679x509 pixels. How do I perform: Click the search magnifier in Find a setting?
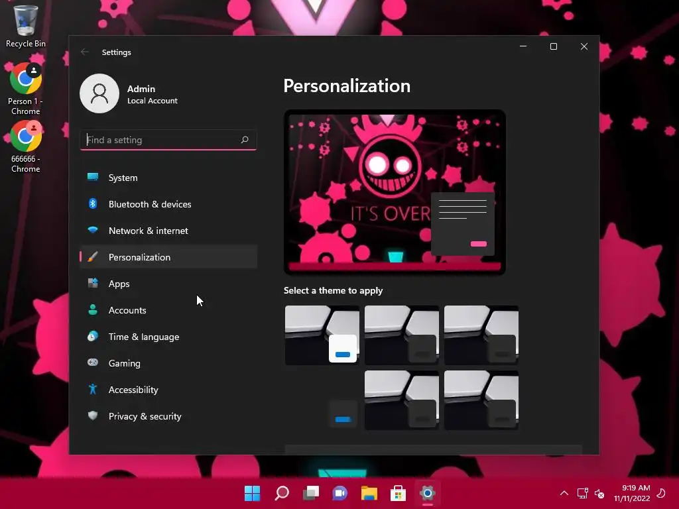245,139
